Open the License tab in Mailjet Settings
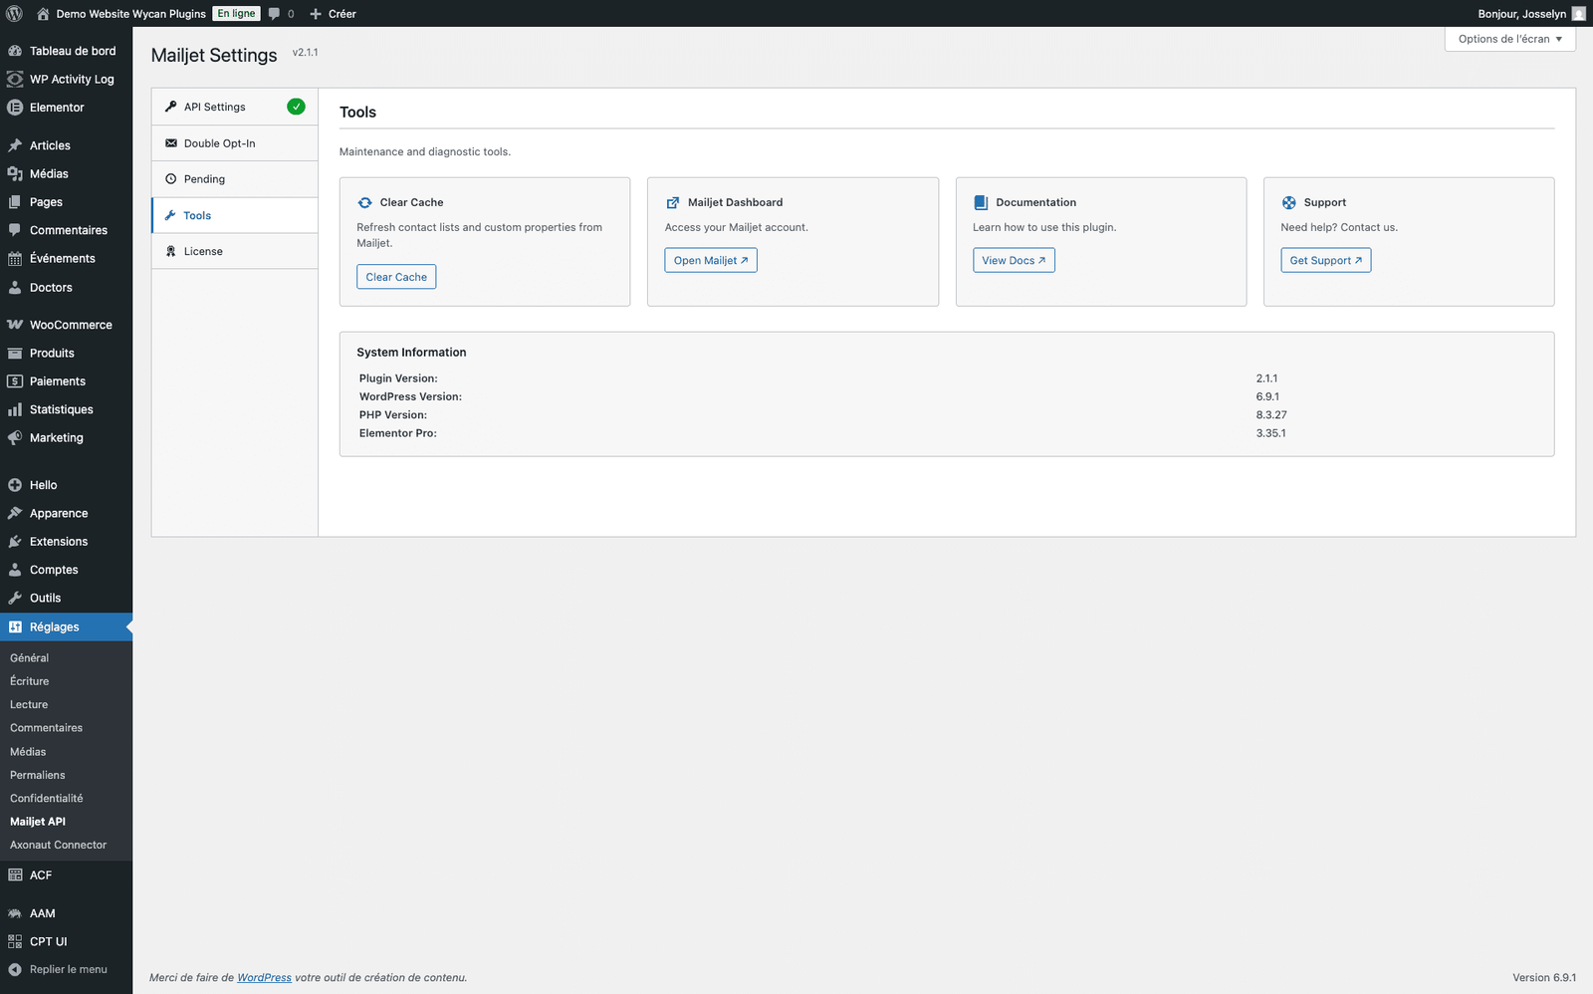Screen dimensions: 1593x994 click(x=202, y=250)
